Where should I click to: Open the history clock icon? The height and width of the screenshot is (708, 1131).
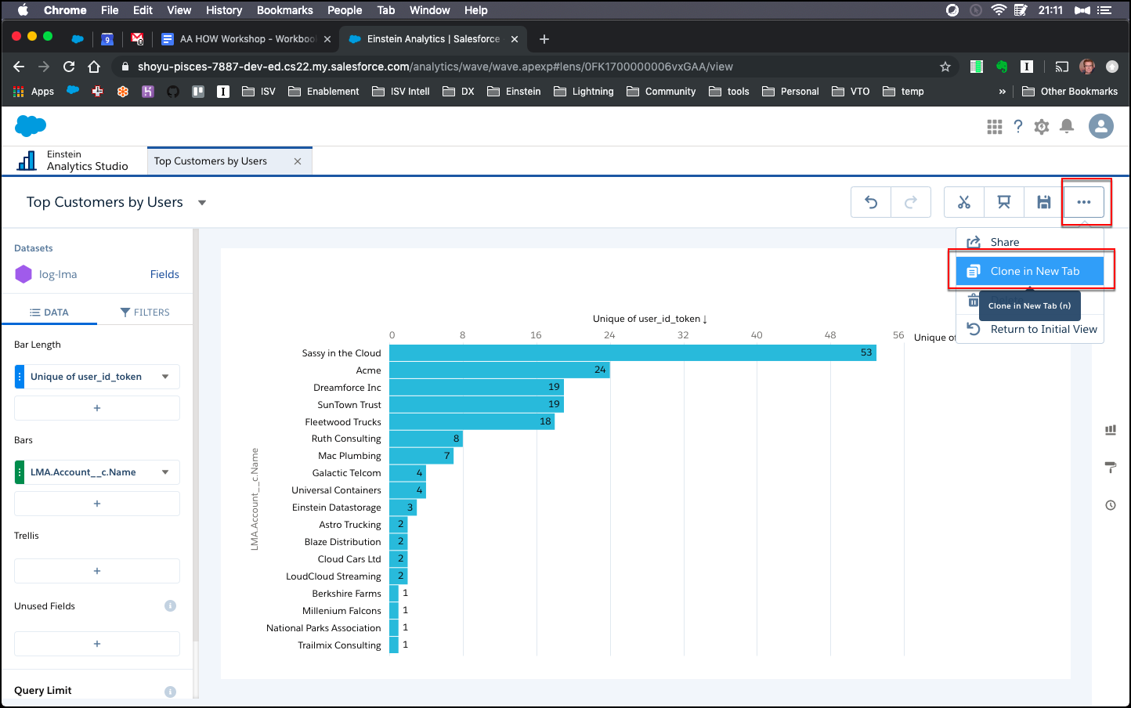pyautogui.click(x=1111, y=505)
